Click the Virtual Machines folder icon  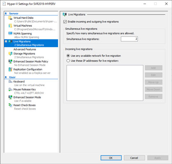pyautogui.click(x=10, y=26)
